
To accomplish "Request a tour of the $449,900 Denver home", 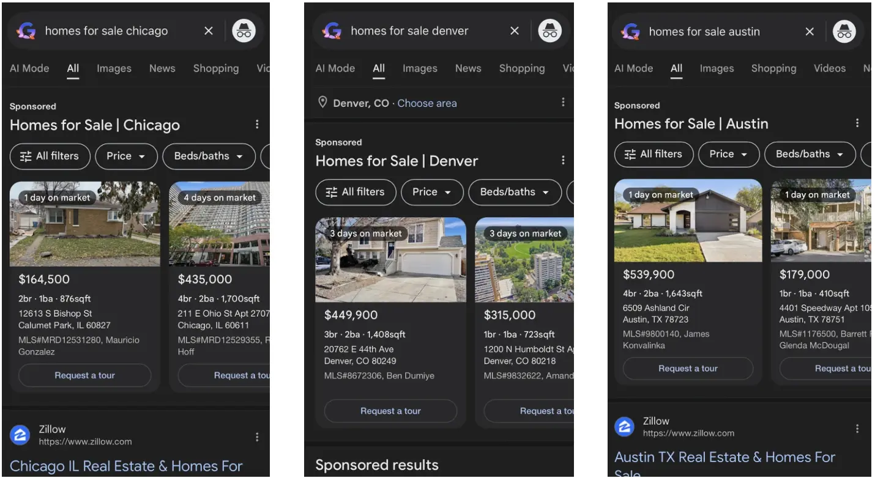I will pos(390,411).
